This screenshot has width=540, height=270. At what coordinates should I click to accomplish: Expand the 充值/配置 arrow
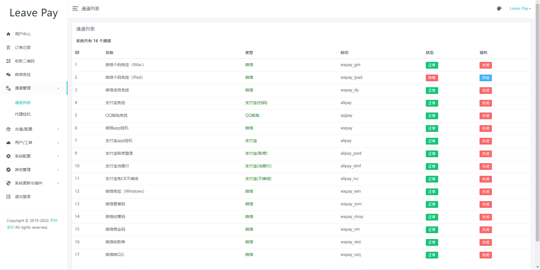[58, 129]
